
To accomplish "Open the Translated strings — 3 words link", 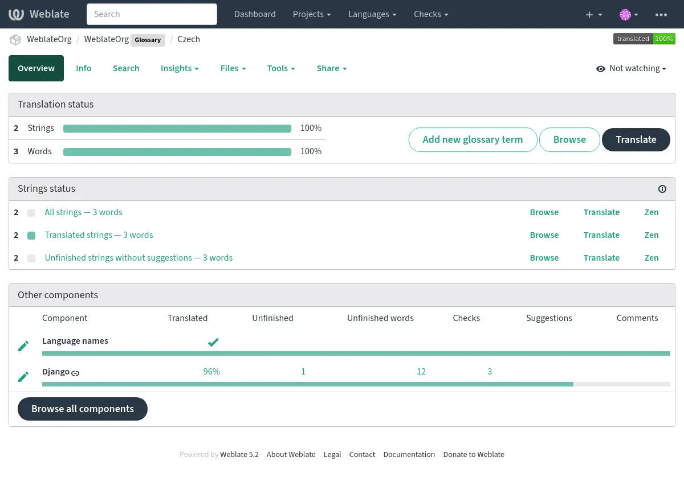I will (99, 235).
